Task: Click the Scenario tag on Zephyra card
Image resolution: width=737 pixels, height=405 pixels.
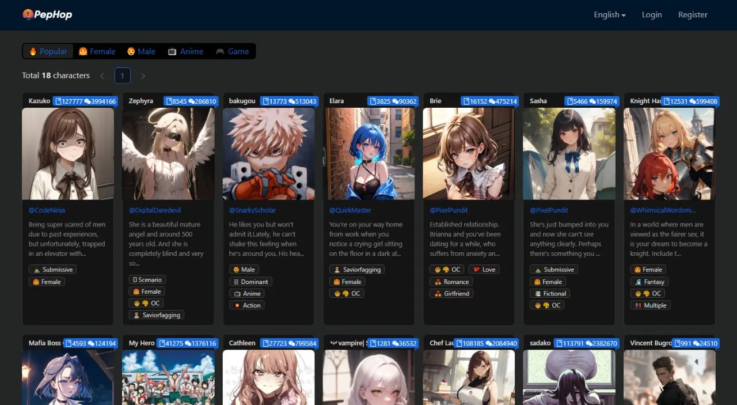Action: pos(147,279)
